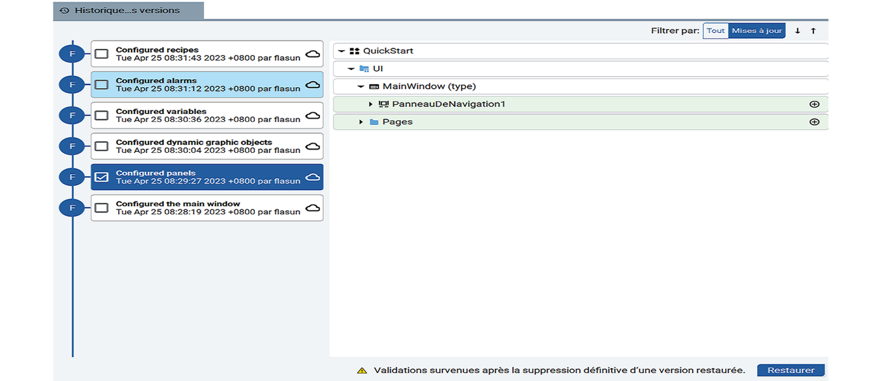881x381 pixels.
Task: Expand the PanneauDeNavigation1 node
Action: coord(370,104)
